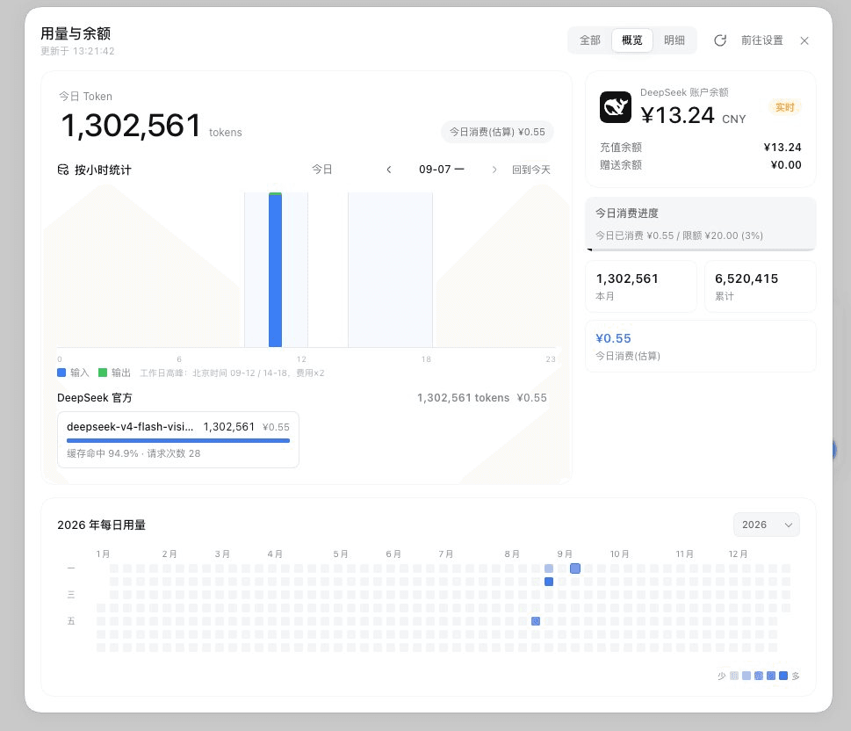Switch to the 全部 tab
Viewport: 851px width, 731px height.
click(590, 40)
